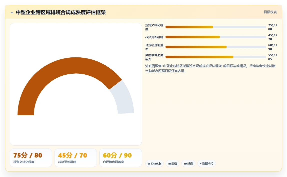Click the 表格 tag icon
The height and width of the screenshot is (177, 287).
point(169,164)
